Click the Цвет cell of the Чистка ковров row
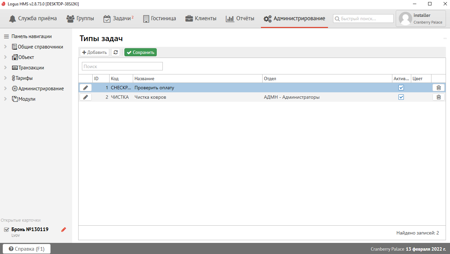This screenshot has width=450, height=254. (x=421, y=97)
